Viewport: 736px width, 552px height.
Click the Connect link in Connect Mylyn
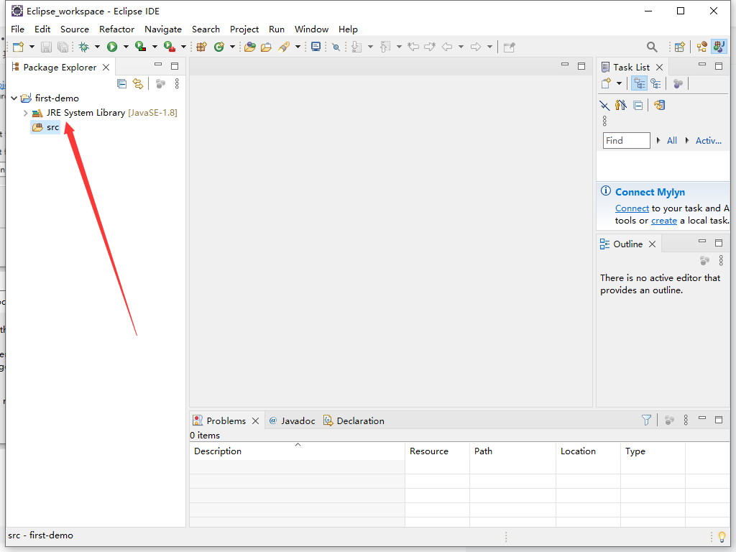pyautogui.click(x=632, y=208)
